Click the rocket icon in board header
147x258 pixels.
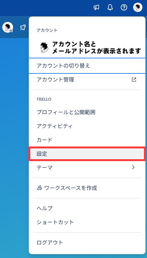click(23, 27)
